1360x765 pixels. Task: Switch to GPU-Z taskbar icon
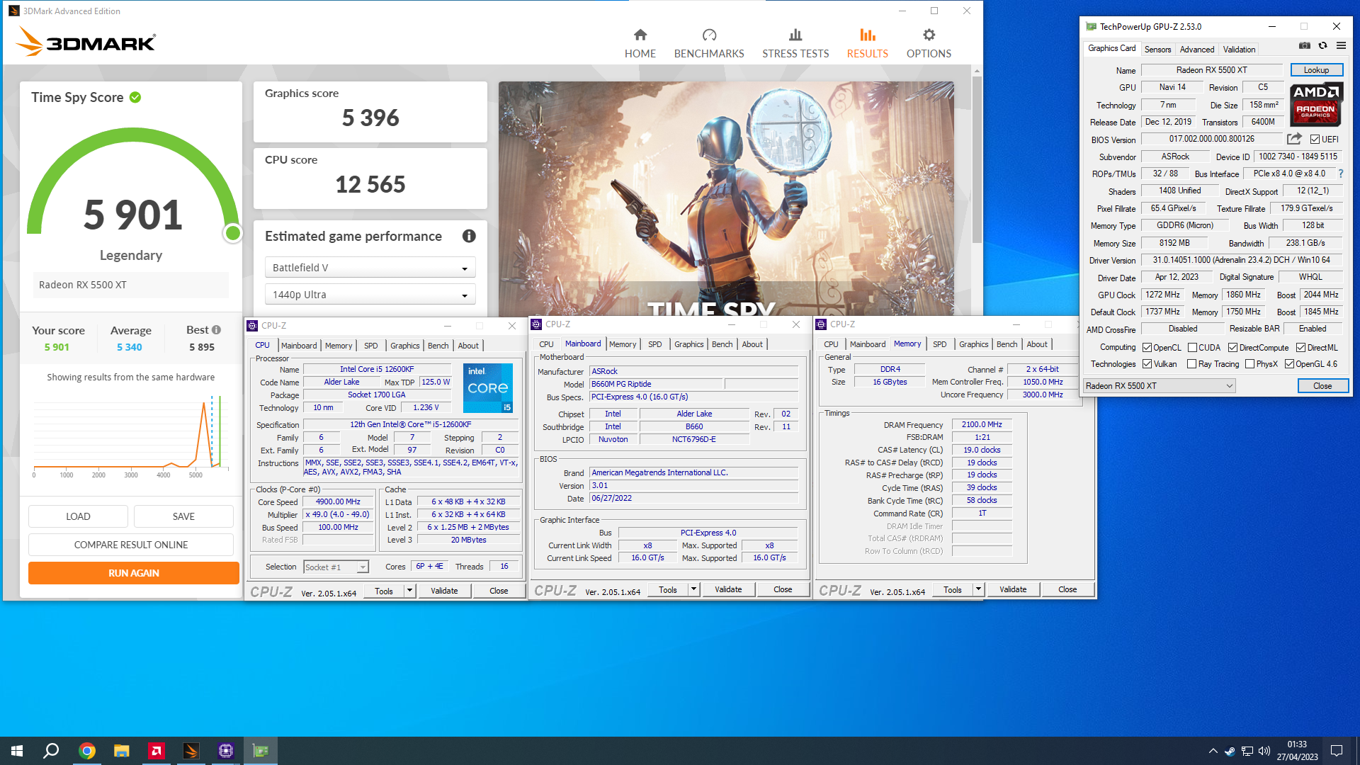pos(260,751)
